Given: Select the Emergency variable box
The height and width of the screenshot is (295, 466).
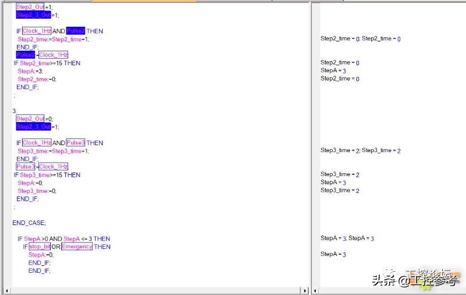Looking at the screenshot, I should 77,247.
